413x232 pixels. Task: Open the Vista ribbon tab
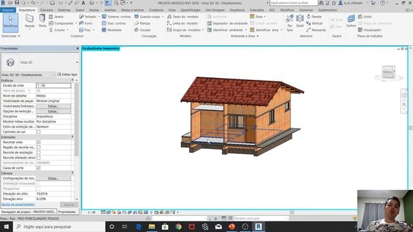click(x=172, y=10)
